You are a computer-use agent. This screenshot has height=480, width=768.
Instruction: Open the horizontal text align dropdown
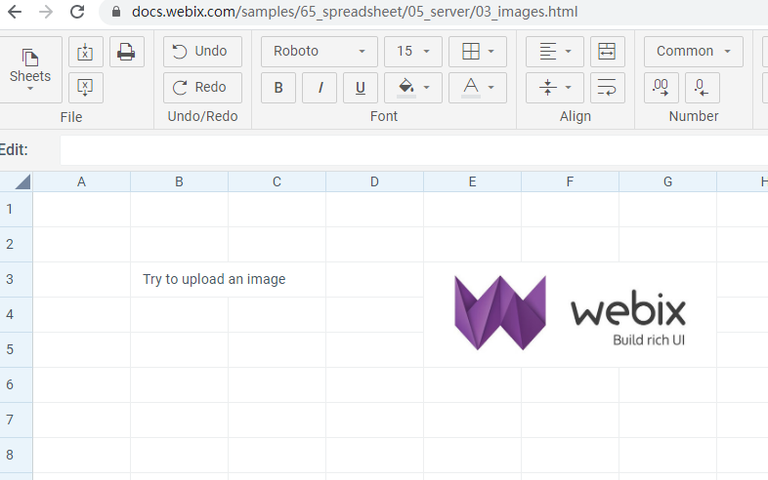[x=555, y=52]
